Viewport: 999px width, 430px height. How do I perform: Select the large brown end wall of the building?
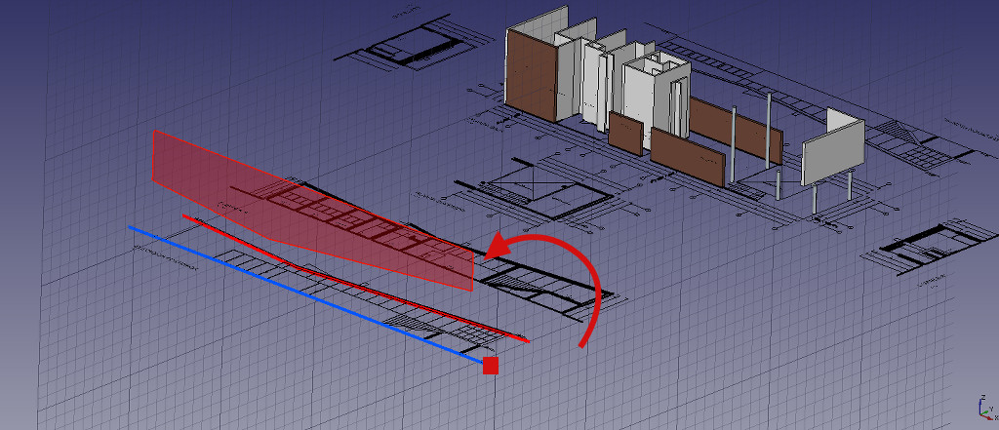coord(532,76)
